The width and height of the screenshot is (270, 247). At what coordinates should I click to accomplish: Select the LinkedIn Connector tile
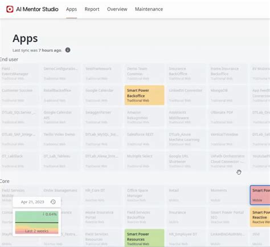(186, 95)
